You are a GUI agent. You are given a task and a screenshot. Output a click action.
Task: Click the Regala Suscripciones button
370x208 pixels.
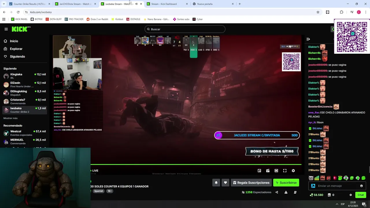251,183
